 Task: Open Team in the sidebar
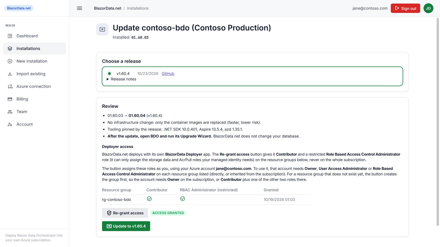tap(34, 112)
